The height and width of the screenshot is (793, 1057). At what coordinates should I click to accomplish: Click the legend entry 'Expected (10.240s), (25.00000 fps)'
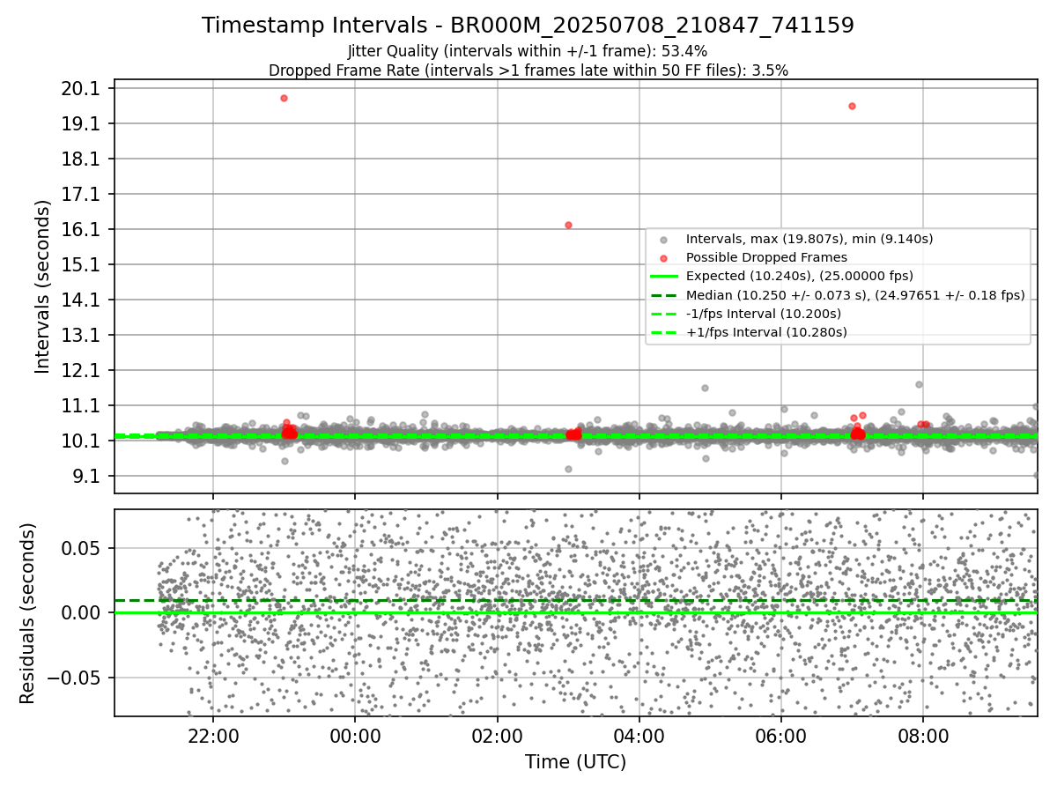(799, 276)
